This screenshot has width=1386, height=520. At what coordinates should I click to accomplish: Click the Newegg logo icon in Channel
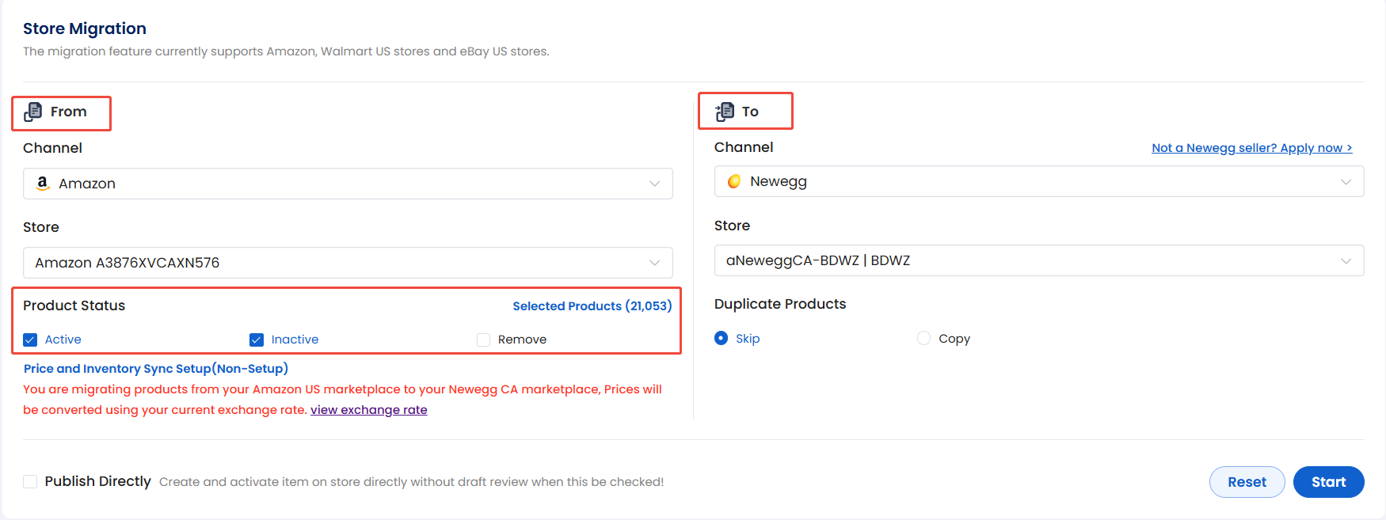tap(734, 181)
